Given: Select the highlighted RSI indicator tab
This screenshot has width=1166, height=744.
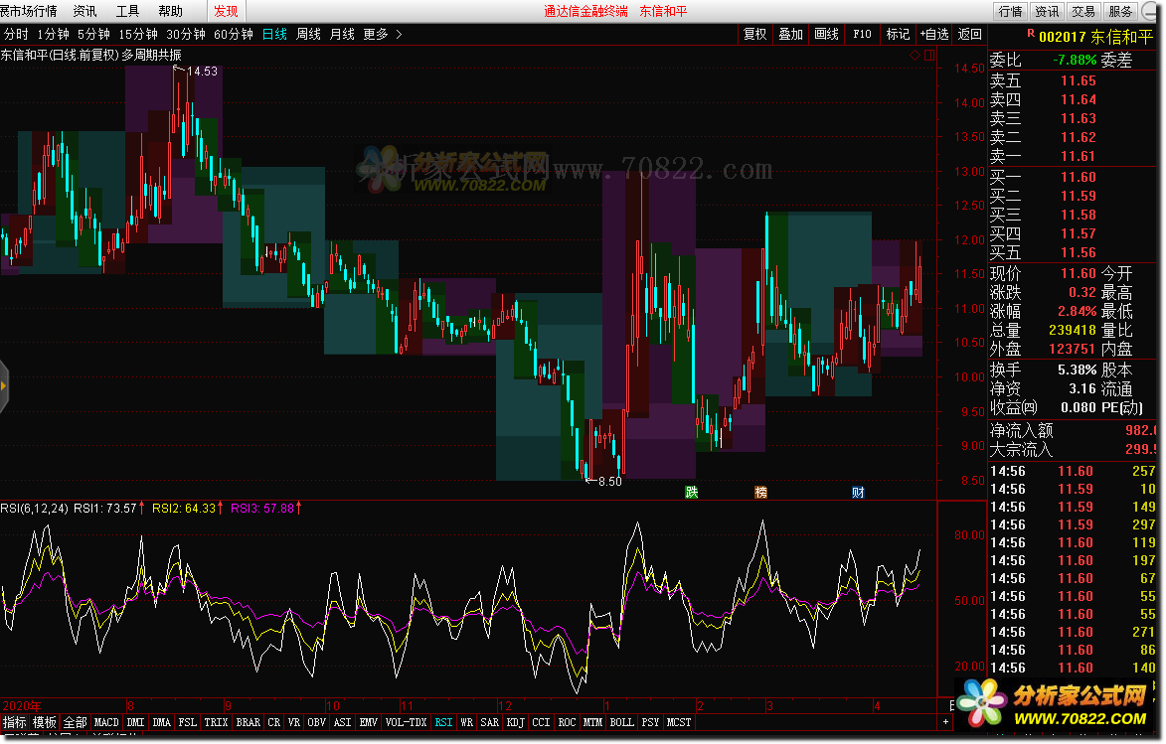Looking at the screenshot, I should click(x=443, y=722).
